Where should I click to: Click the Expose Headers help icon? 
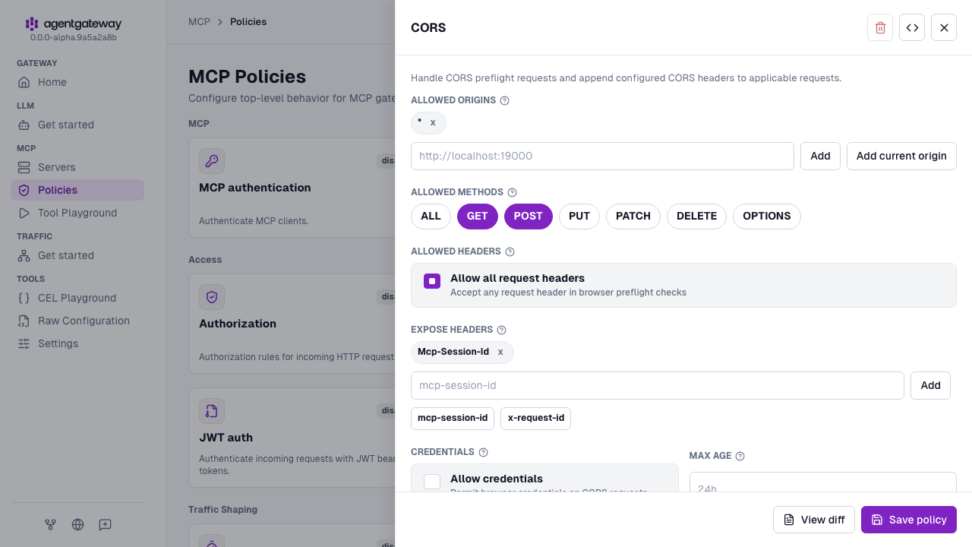pyautogui.click(x=501, y=330)
